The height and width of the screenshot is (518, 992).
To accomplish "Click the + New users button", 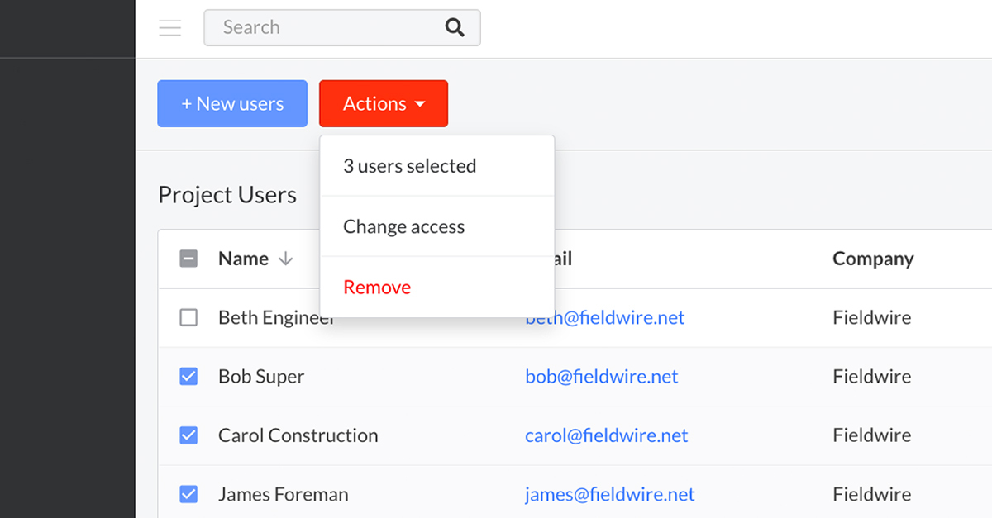I will point(232,104).
